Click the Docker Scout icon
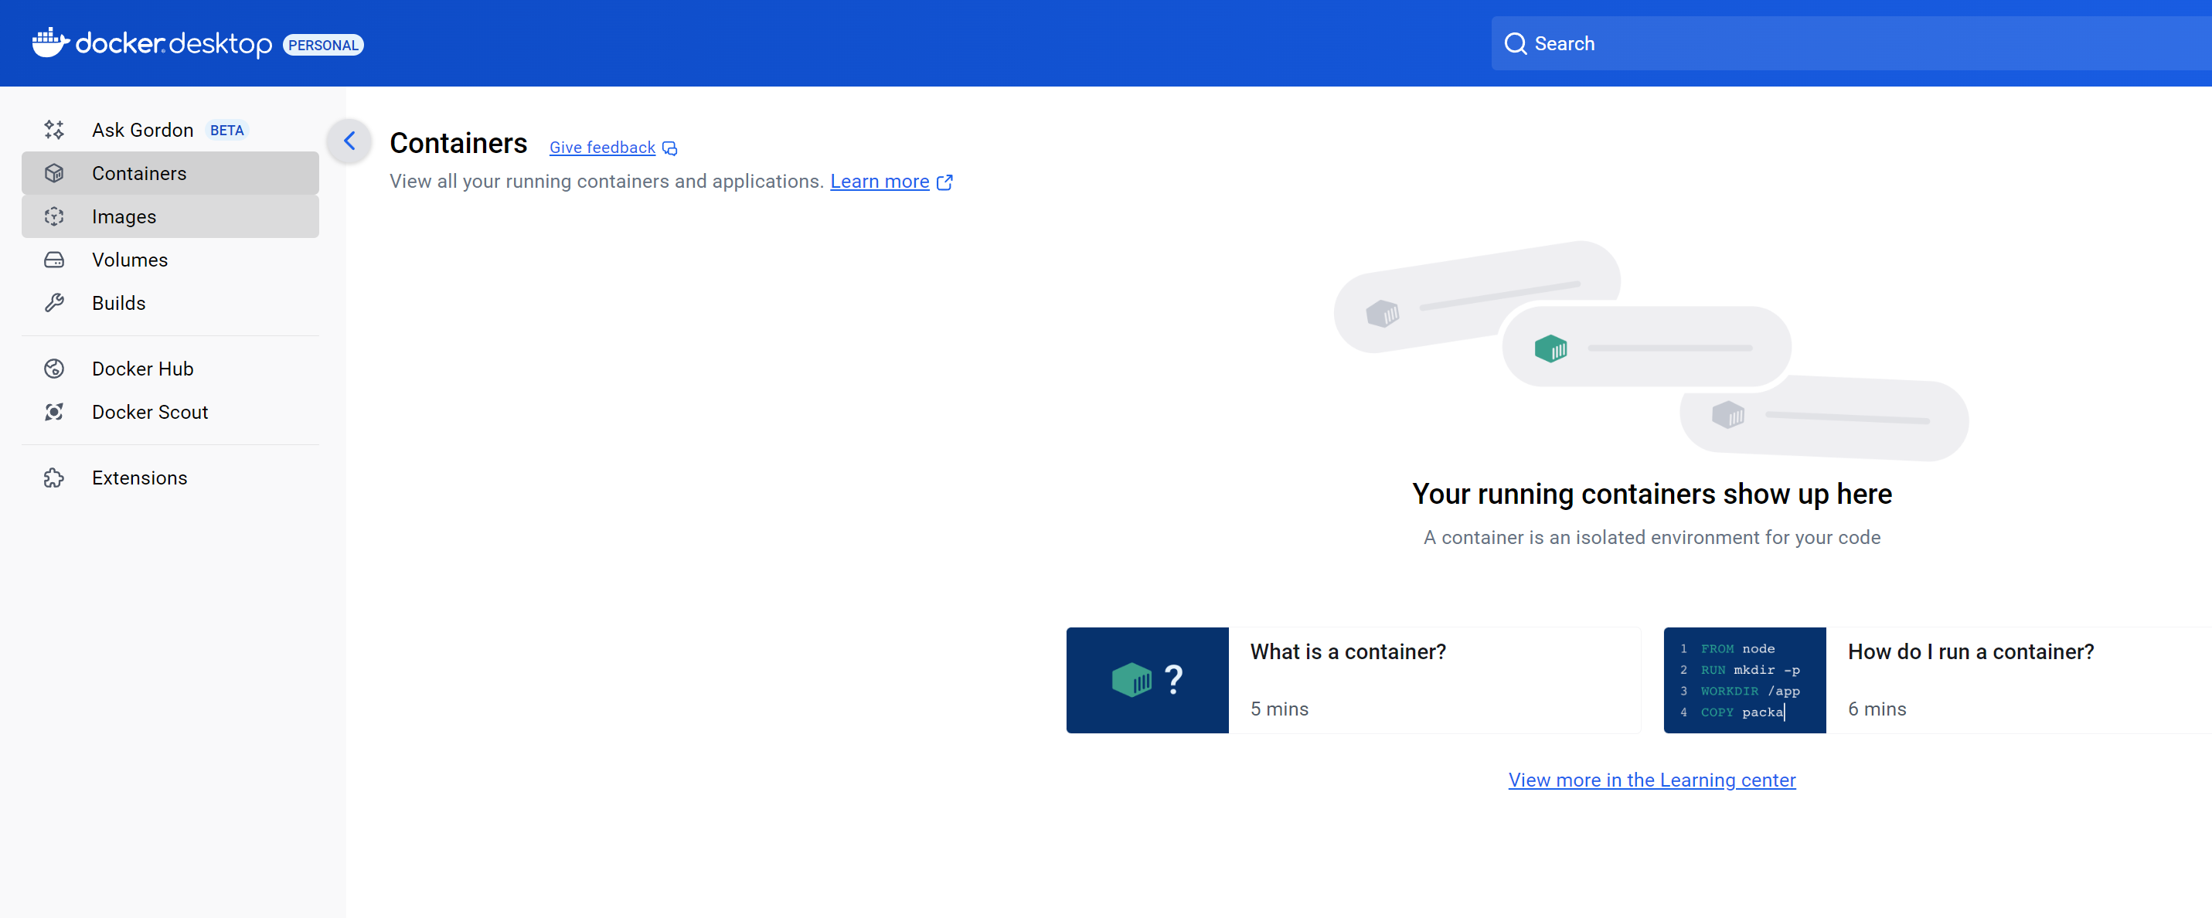The image size is (2212, 918). pyautogui.click(x=54, y=412)
